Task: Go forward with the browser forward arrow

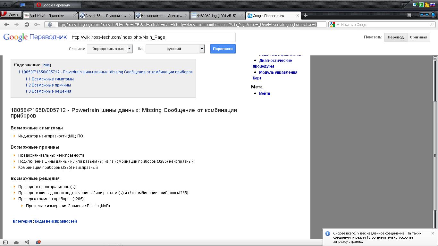Action: [16, 25]
